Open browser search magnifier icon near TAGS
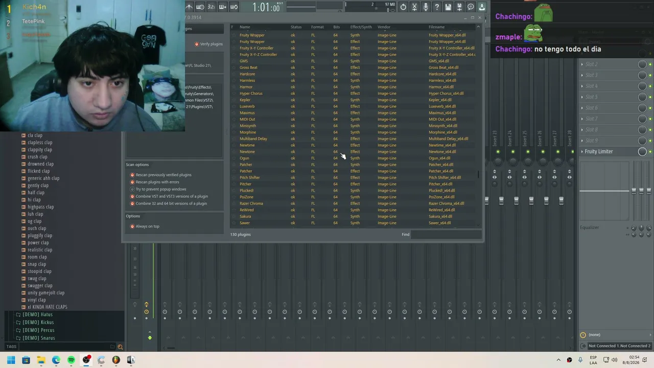 (x=120, y=347)
